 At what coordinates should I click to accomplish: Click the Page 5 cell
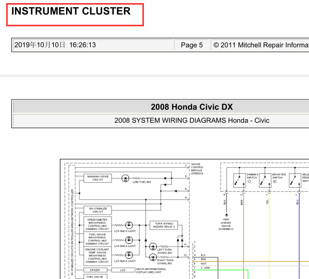[x=192, y=45]
